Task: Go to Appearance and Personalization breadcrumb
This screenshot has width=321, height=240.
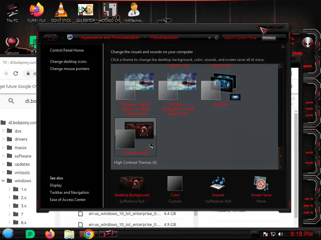Action: coord(110,37)
